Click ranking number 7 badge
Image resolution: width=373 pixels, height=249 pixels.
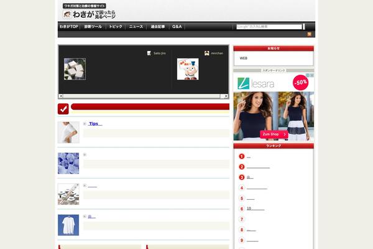tap(242, 219)
